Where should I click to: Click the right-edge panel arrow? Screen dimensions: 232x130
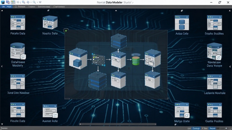[230, 67]
